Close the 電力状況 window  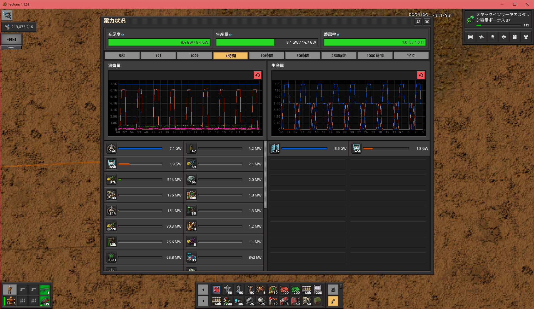[x=427, y=22]
